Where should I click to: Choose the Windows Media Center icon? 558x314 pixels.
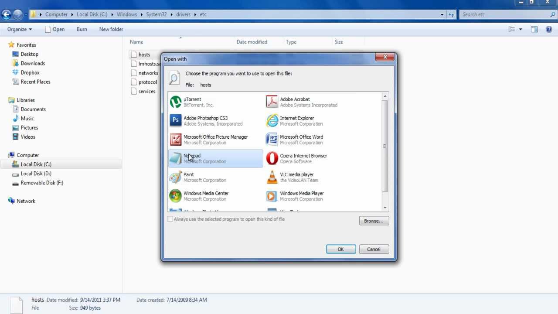click(175, 196)
